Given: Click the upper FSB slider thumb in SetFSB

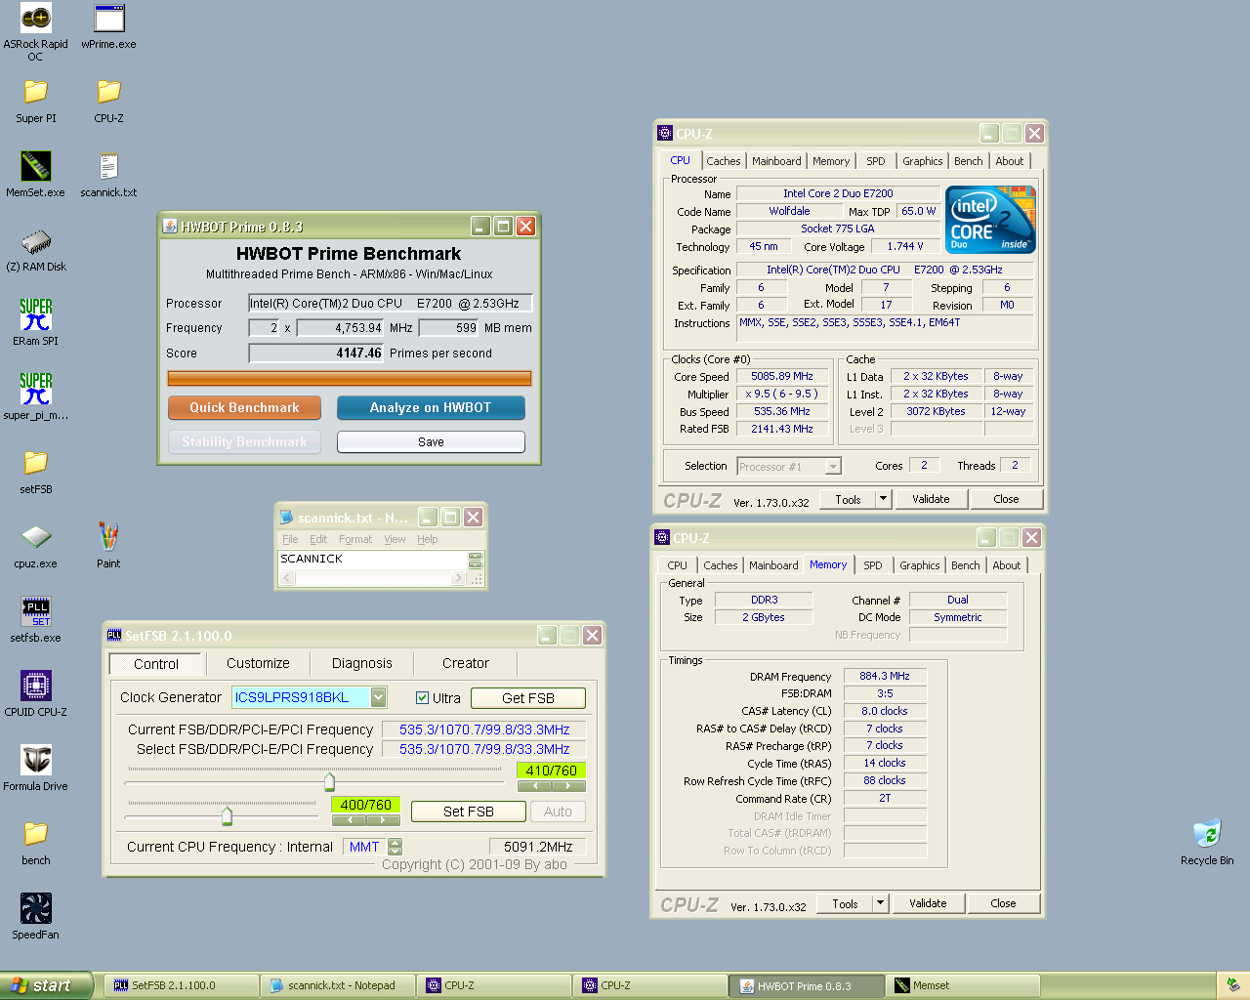Looking at the screenshot, I should tap(329, 781).
